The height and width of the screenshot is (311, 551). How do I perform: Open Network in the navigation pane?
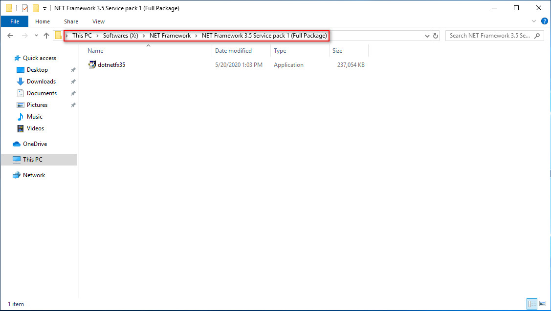click(34, 175)
